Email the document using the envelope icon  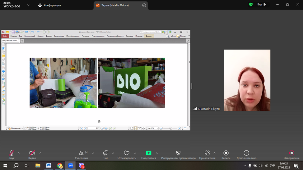coord(21,32)
